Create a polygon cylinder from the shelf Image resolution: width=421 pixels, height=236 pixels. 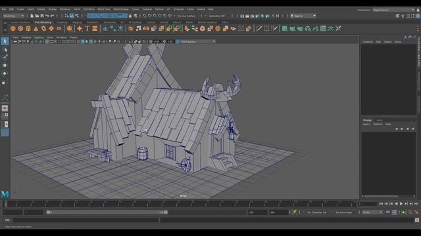point(28,29)
